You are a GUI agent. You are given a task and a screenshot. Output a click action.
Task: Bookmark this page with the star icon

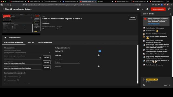pos(140,5)
